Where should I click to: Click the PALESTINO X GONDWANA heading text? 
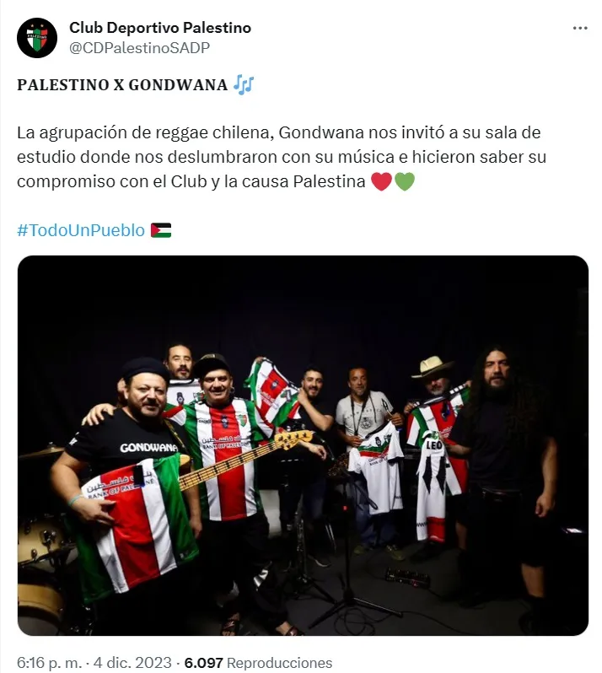pyautogui.click(x=122, y=85)
